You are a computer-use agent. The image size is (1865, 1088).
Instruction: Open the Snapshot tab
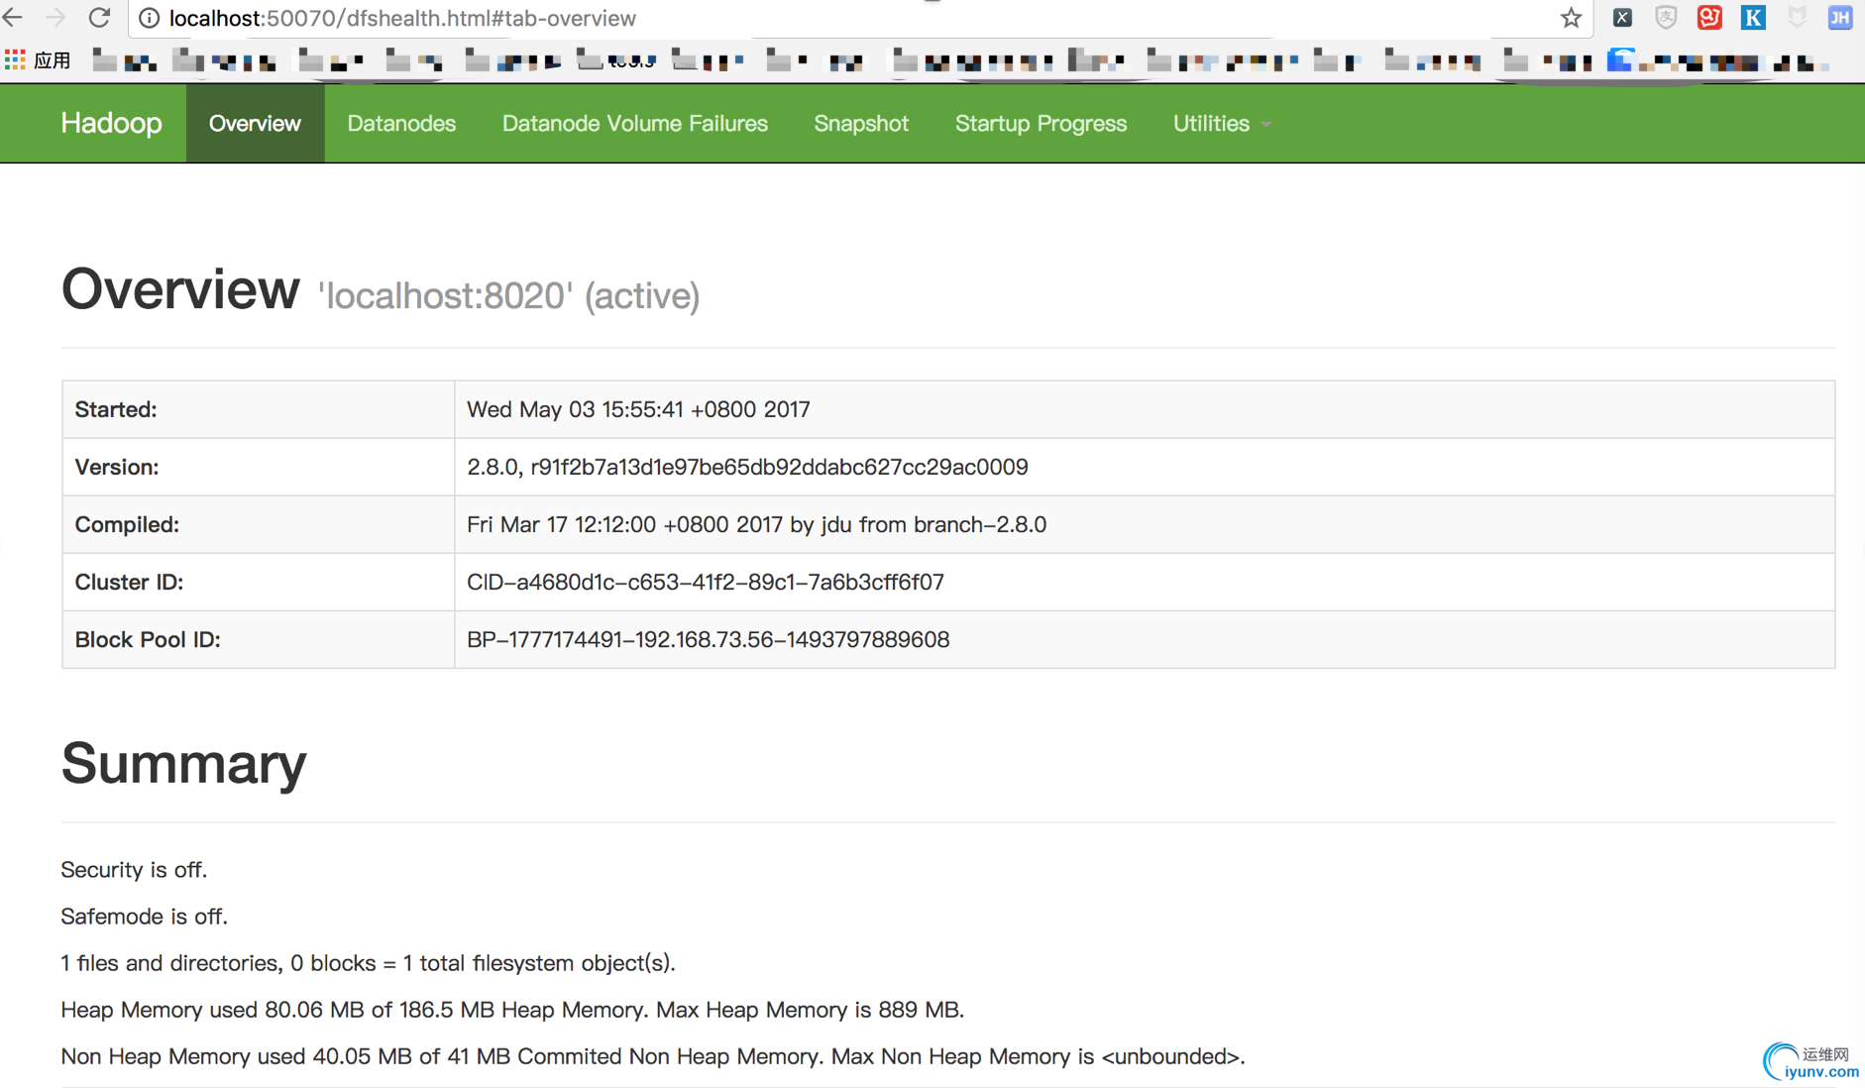tap(861, 123)
